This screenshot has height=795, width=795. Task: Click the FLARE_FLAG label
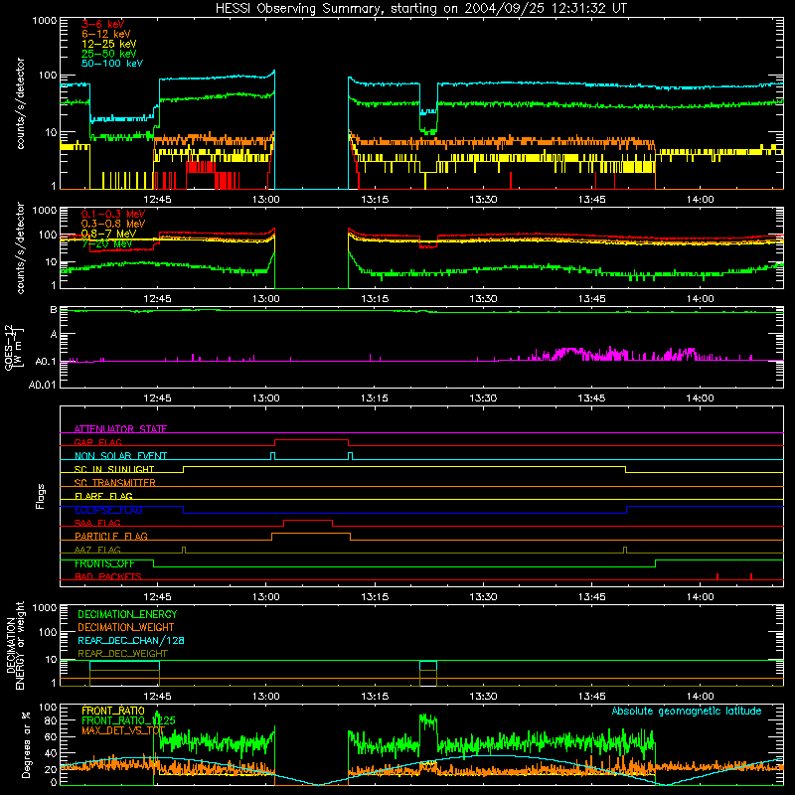point(103,496)
